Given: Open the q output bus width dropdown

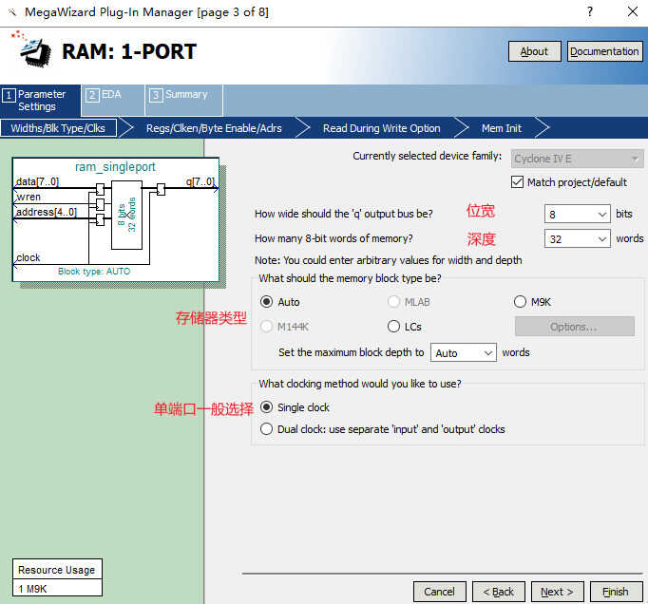Looking at the screenshot, I should (577, 215).
